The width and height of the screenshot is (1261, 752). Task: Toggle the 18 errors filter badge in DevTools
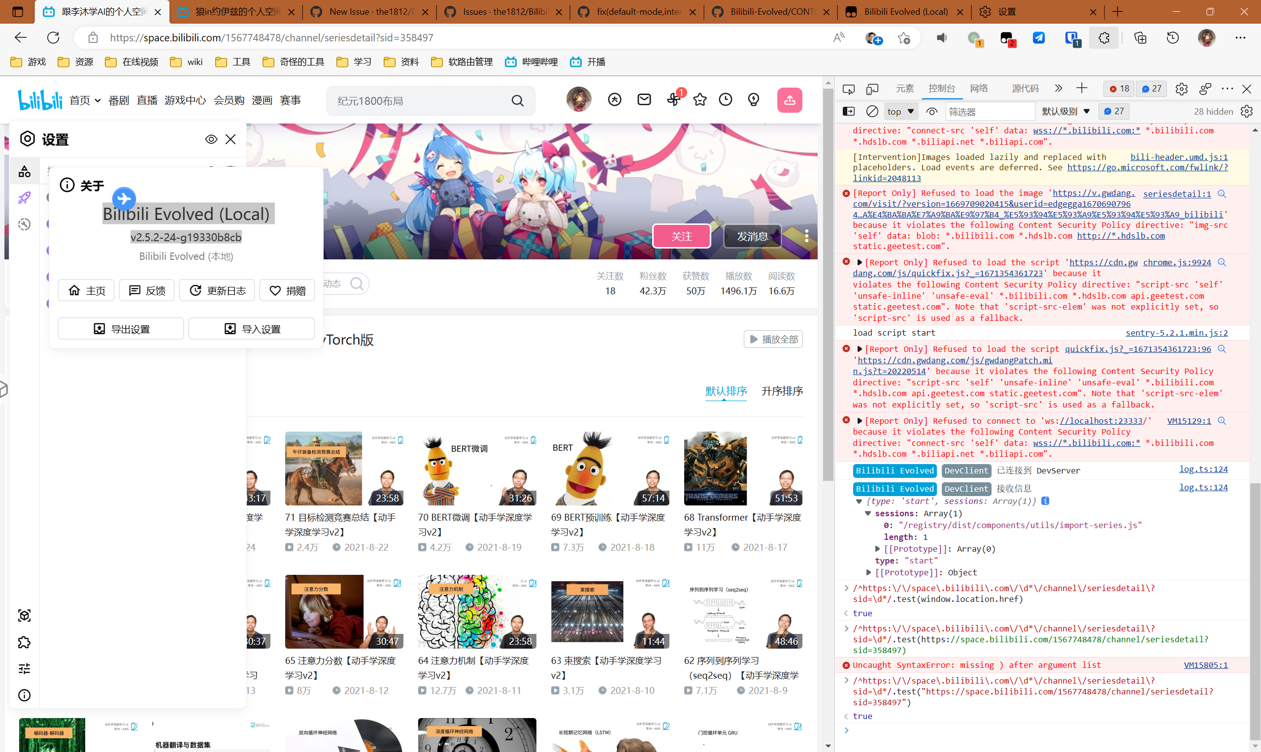point(1119,88)
